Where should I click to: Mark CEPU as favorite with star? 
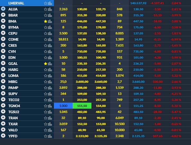[x=45, y=33]
